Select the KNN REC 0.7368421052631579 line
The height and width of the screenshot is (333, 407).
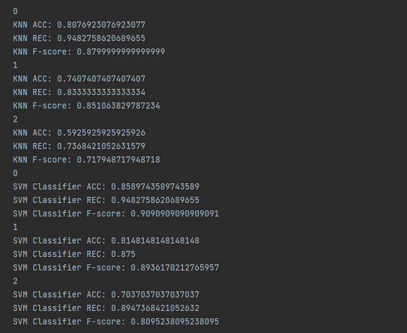click(79, 147)
